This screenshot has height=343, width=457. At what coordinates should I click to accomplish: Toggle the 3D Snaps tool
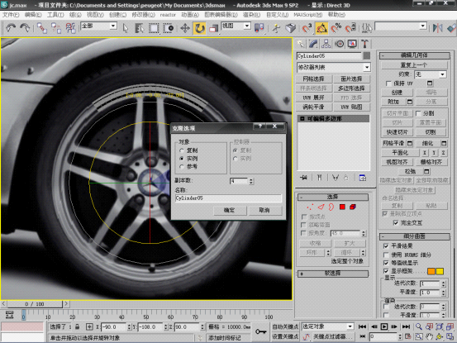(x=307, y=28)
